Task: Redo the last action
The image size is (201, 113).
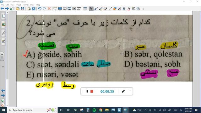Action: coord(44,8)
